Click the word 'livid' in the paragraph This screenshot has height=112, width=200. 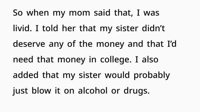(x=21, y=28)
